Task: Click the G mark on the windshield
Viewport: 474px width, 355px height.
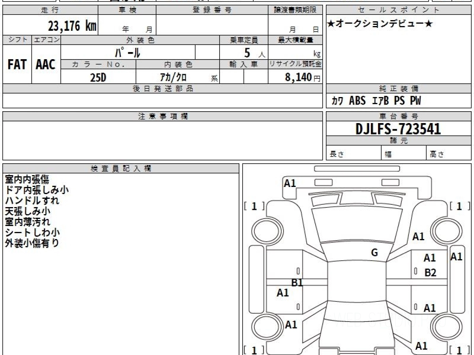Action: pyautogui.click(x=374, y=253)
